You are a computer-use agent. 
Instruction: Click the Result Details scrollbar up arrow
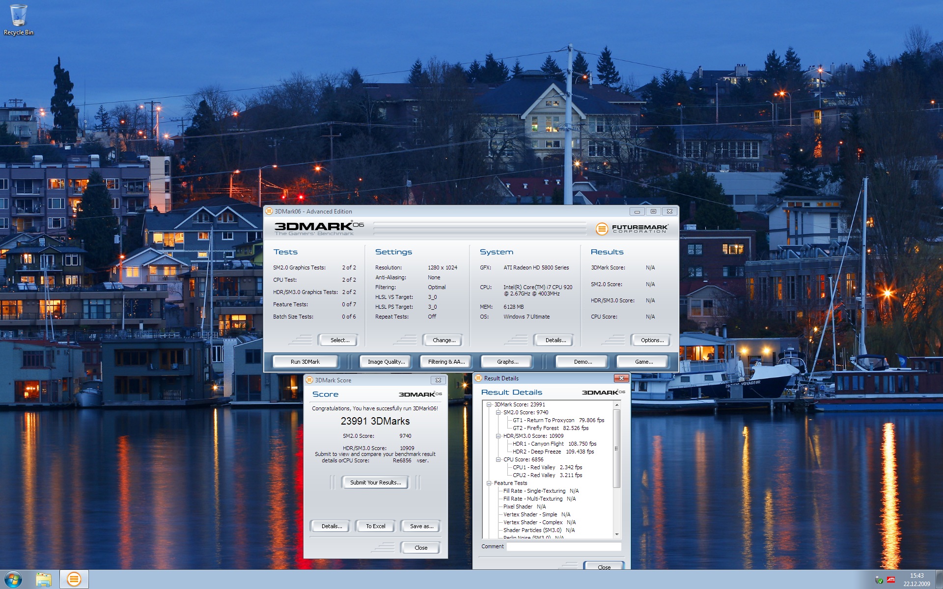pos(617,405)
